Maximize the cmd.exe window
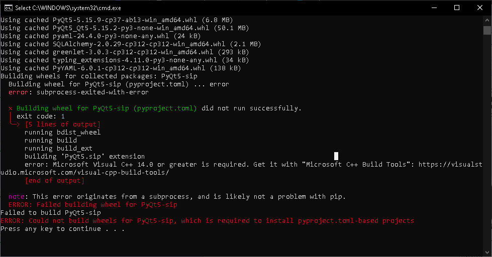Screen dimensions: 492x257 click(457, 8)
